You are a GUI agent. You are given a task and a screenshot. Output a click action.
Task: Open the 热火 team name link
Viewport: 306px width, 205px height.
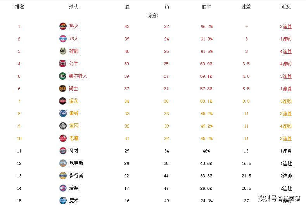74,26
